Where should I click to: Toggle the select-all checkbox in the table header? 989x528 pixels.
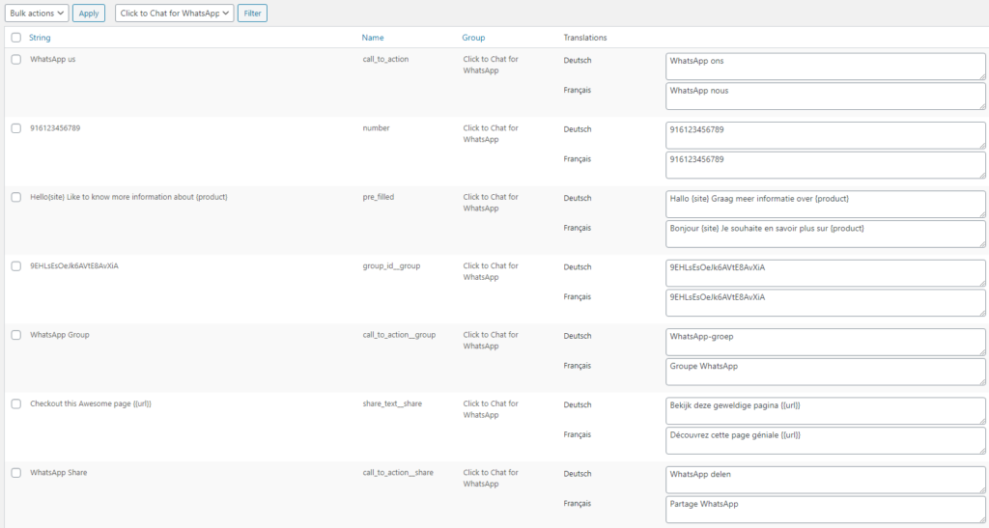16,38
